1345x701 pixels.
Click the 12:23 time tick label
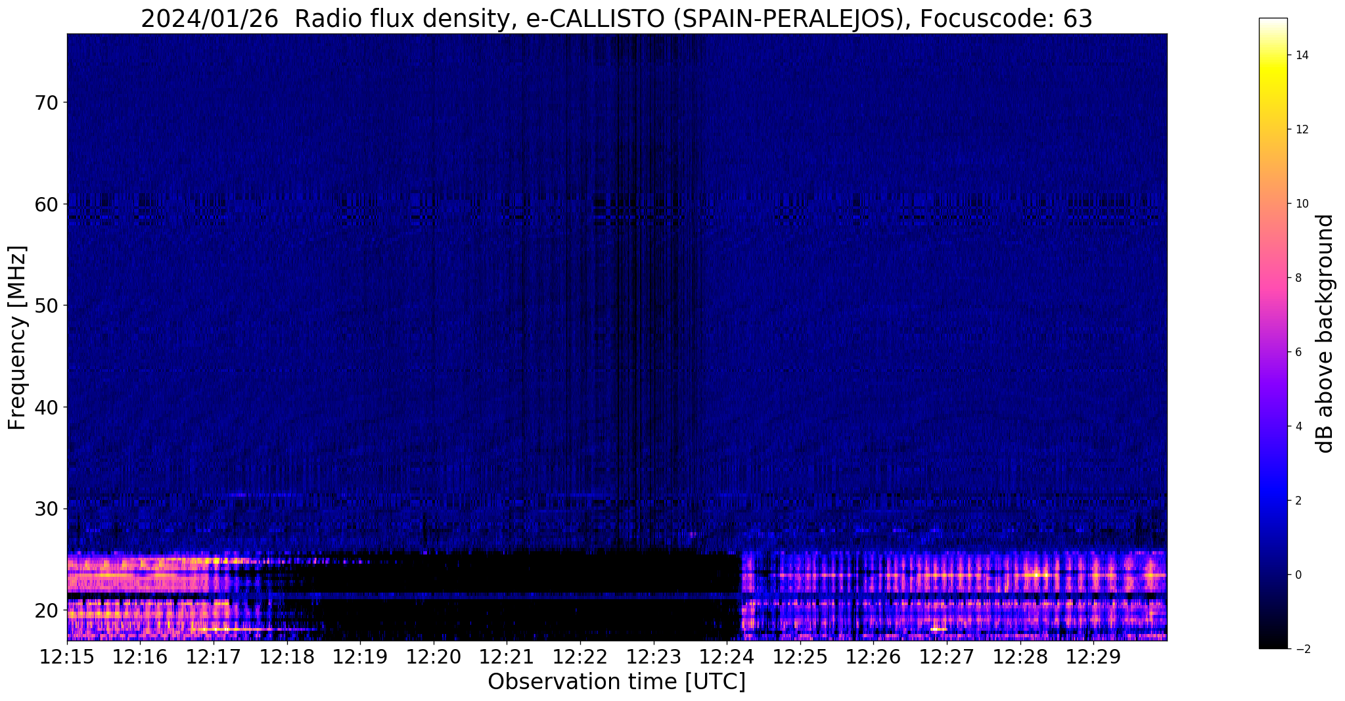tap(653, 656)
